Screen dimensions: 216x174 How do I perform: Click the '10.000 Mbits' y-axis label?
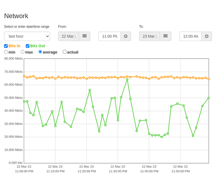point(13,150)
